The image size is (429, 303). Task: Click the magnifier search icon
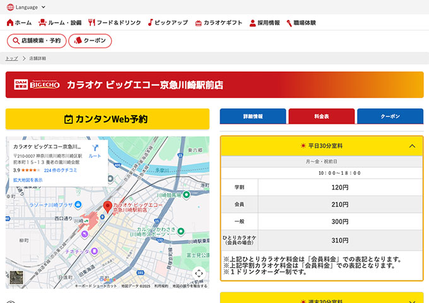pos(16,41)
